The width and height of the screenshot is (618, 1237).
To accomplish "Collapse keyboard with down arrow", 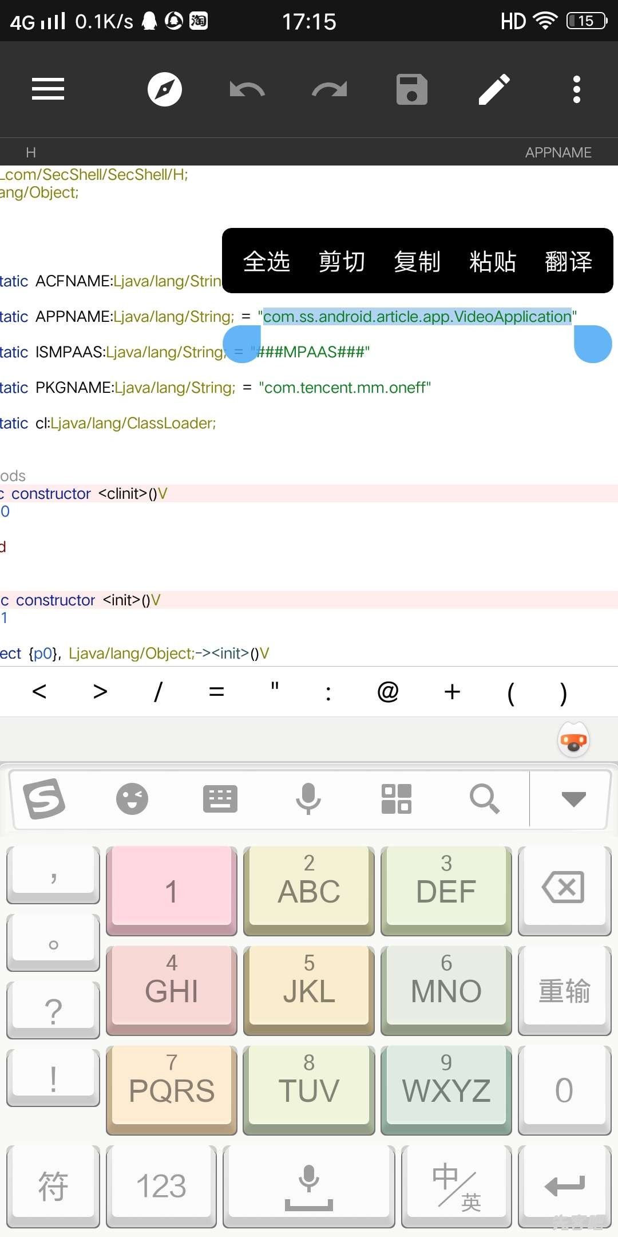I will click(x=573, y=799).
